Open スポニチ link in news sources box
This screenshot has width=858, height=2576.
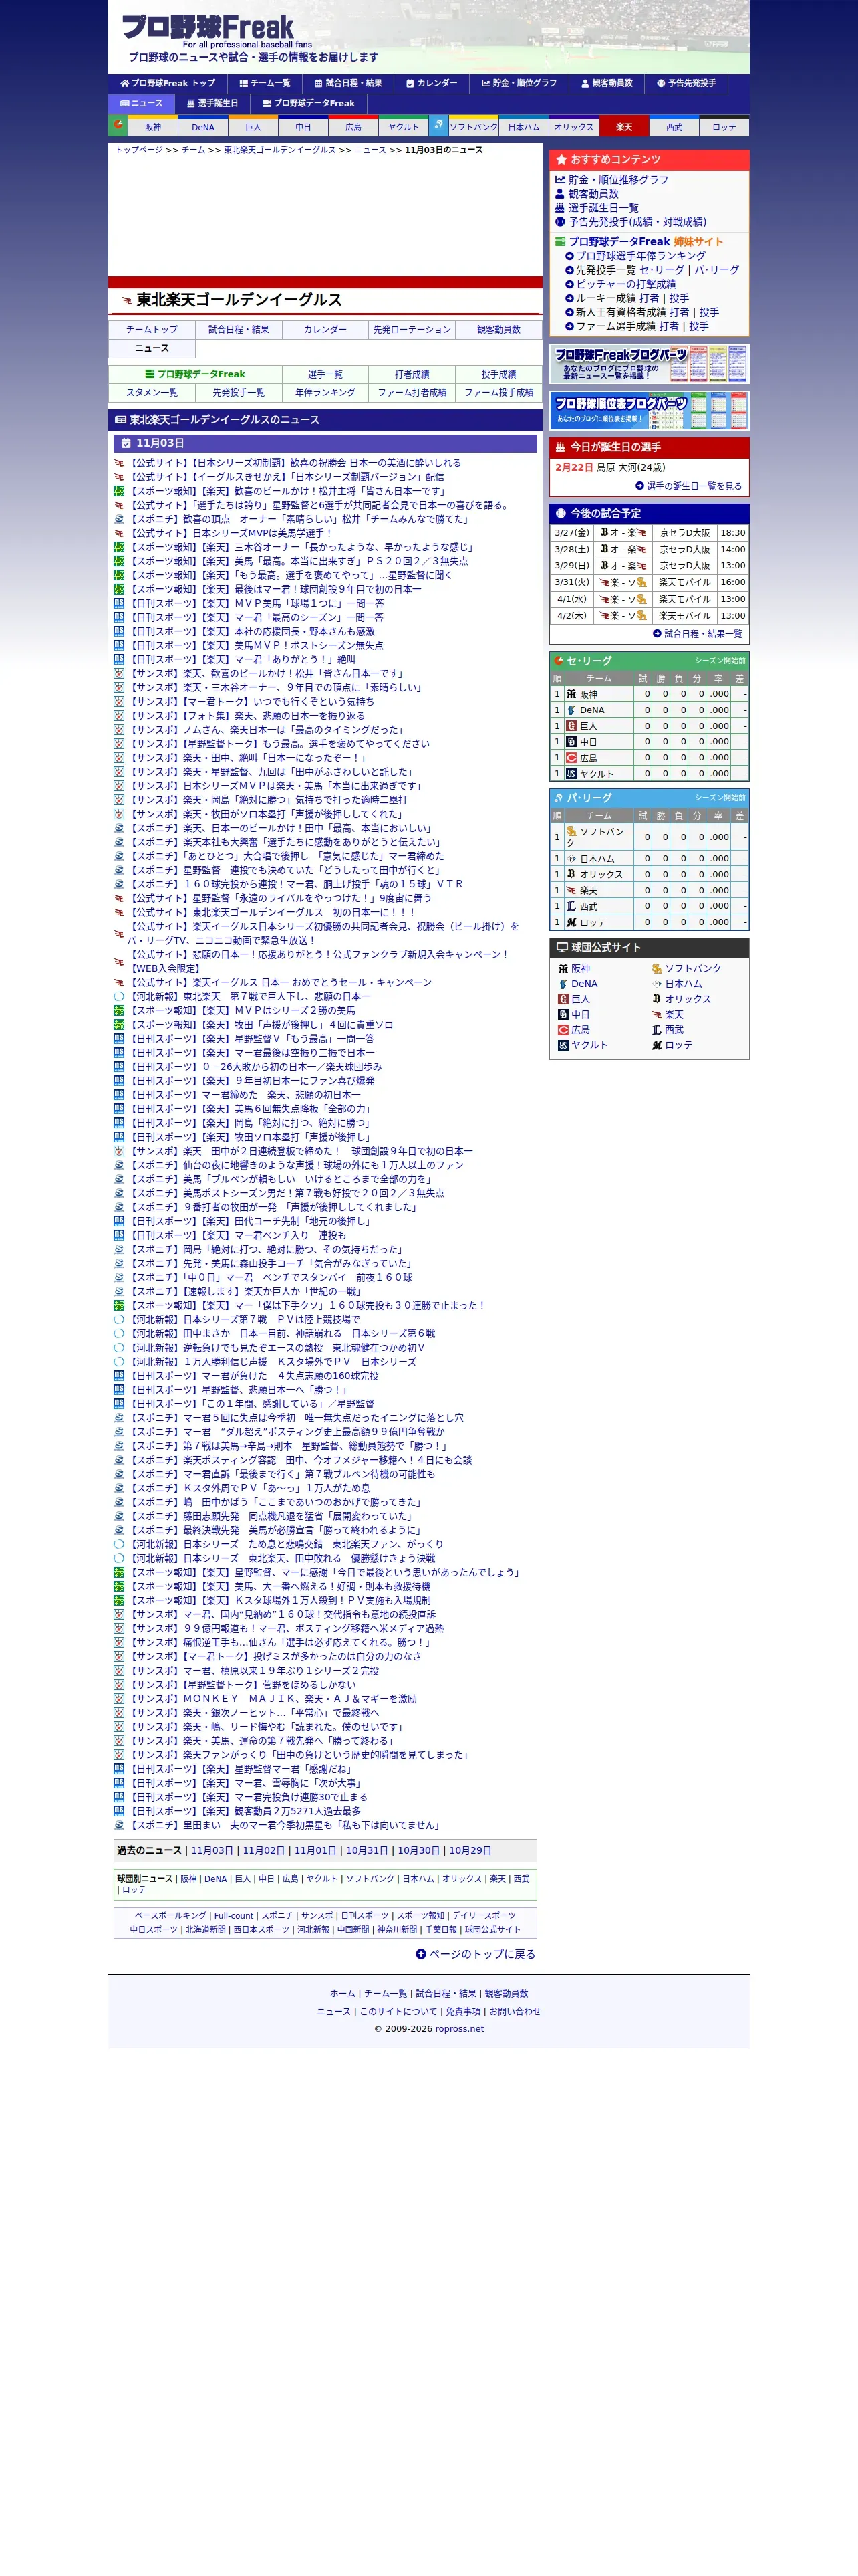[277, 1916]
